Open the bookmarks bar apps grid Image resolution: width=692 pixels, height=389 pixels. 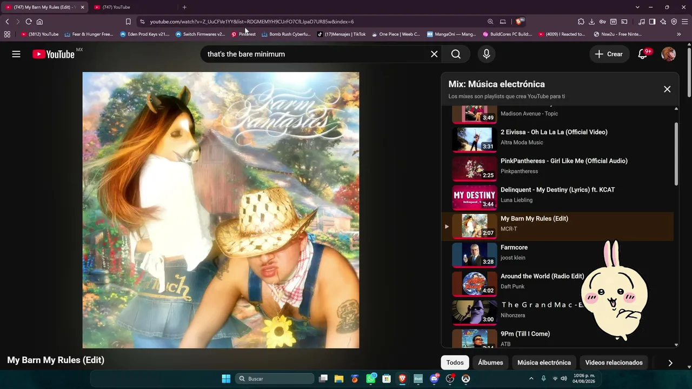[x=7, y=34]
